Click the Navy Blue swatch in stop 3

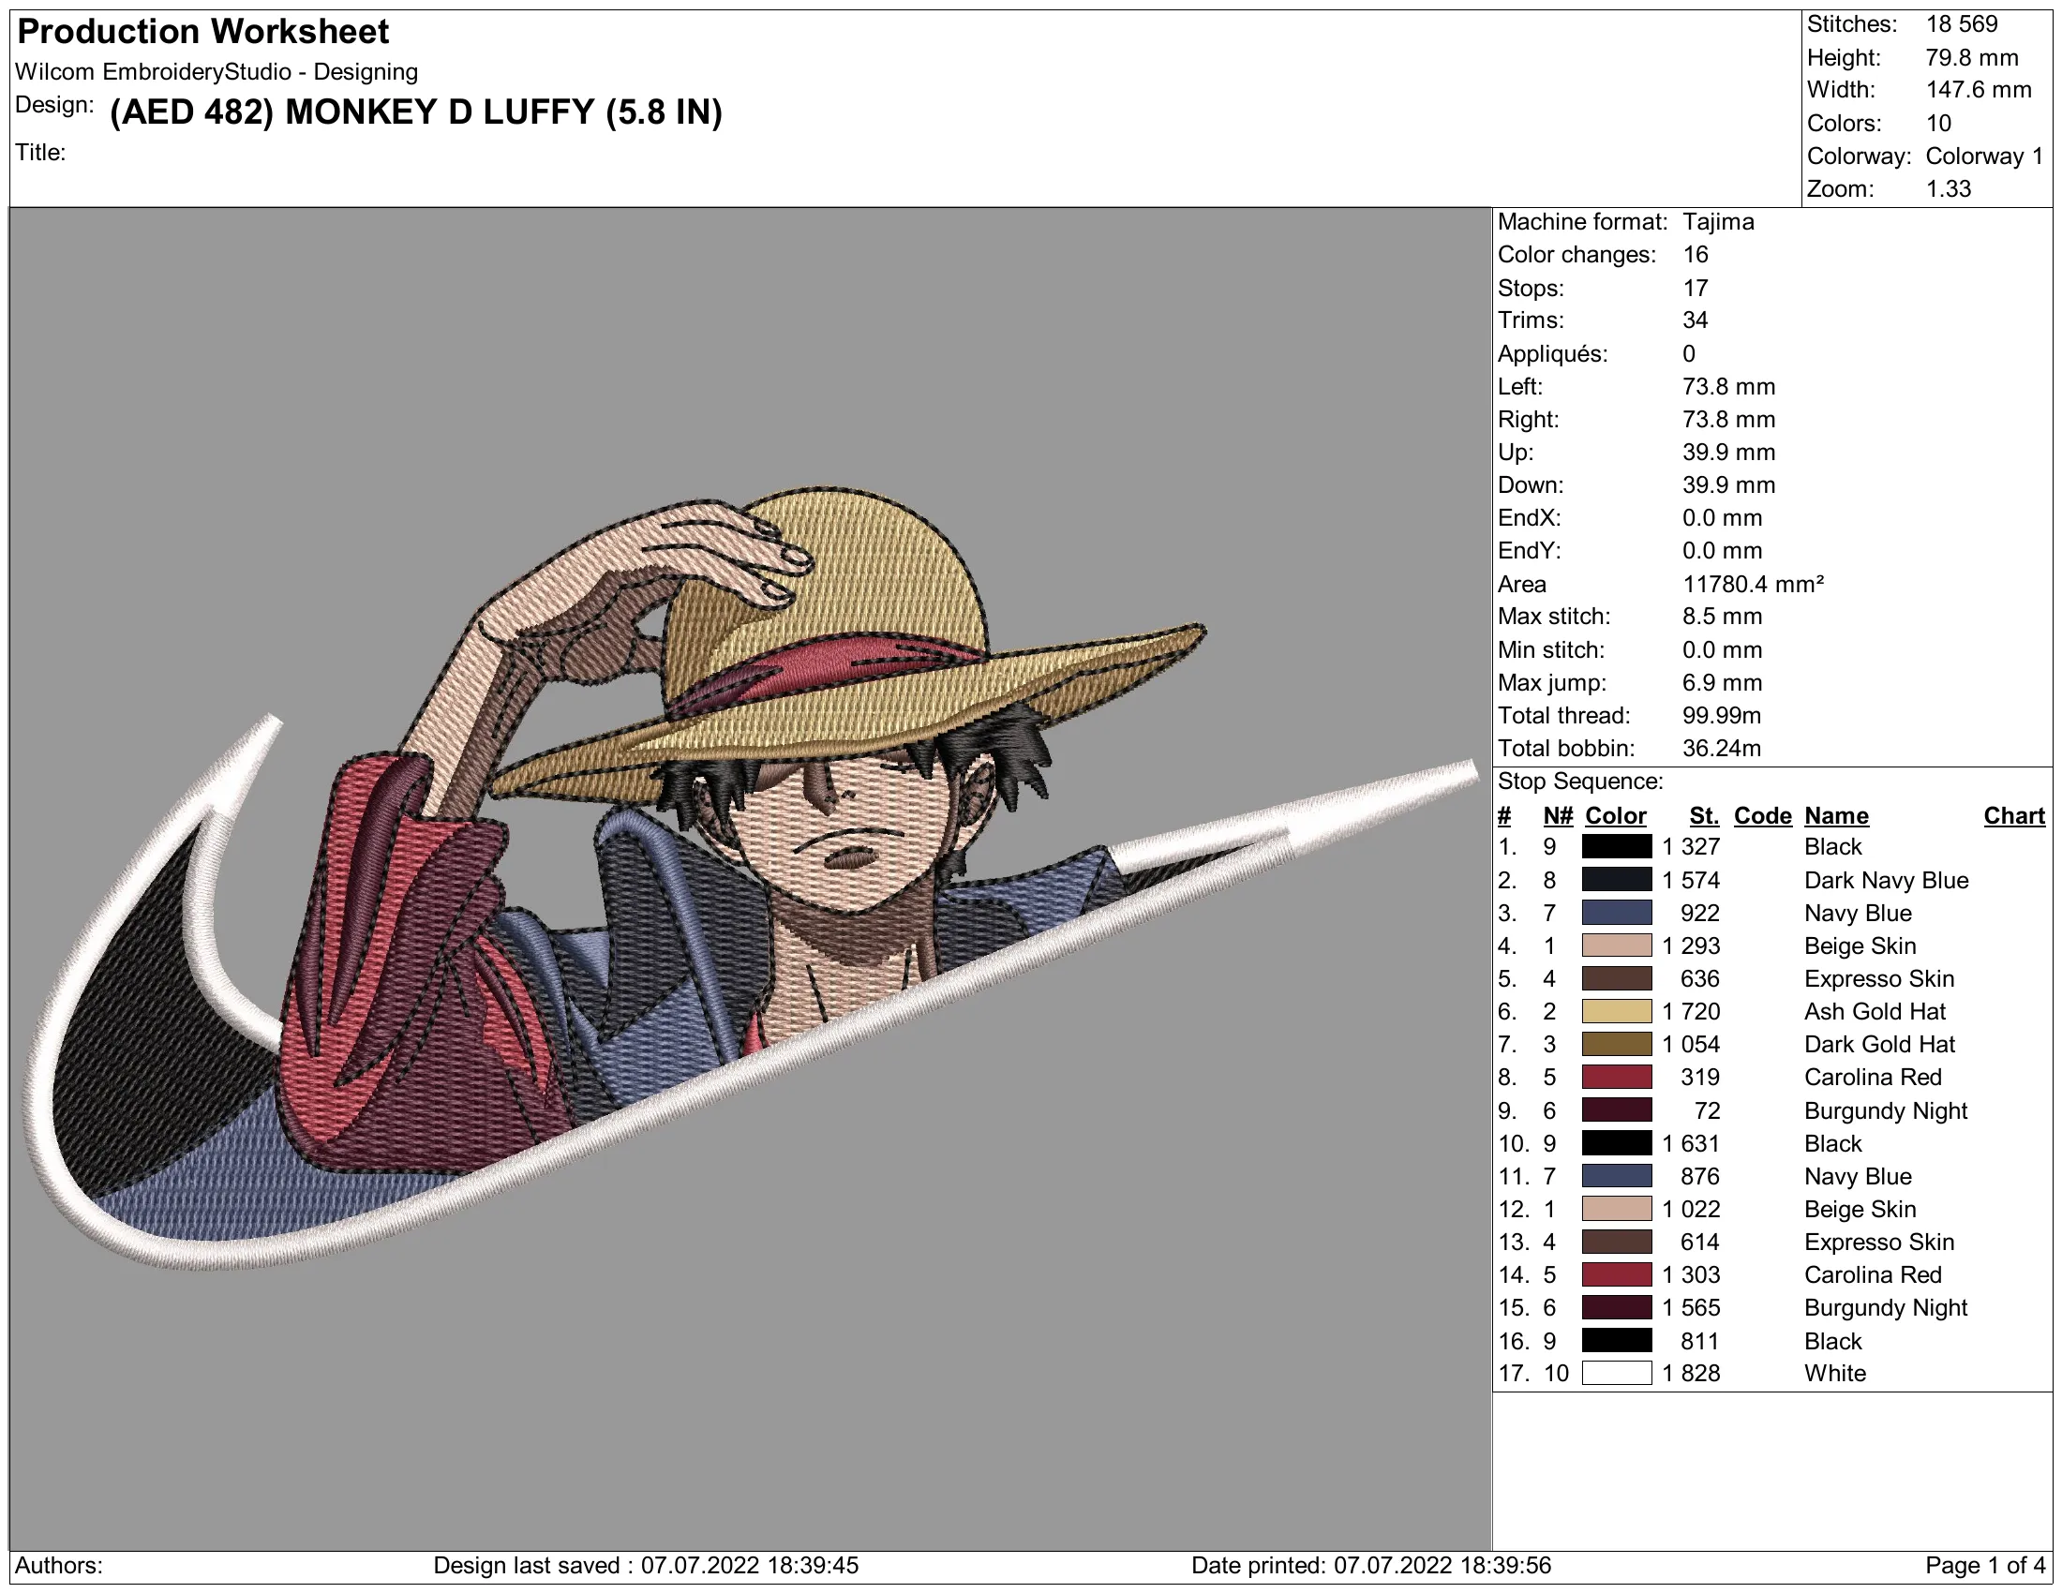coord(1617,913)
